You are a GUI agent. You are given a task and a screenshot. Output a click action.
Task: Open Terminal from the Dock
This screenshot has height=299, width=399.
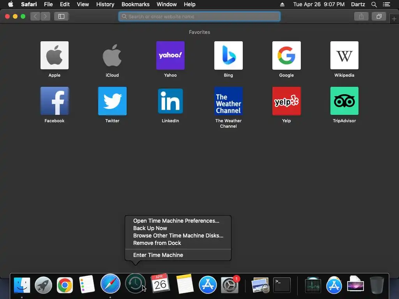tap(282, 285)
